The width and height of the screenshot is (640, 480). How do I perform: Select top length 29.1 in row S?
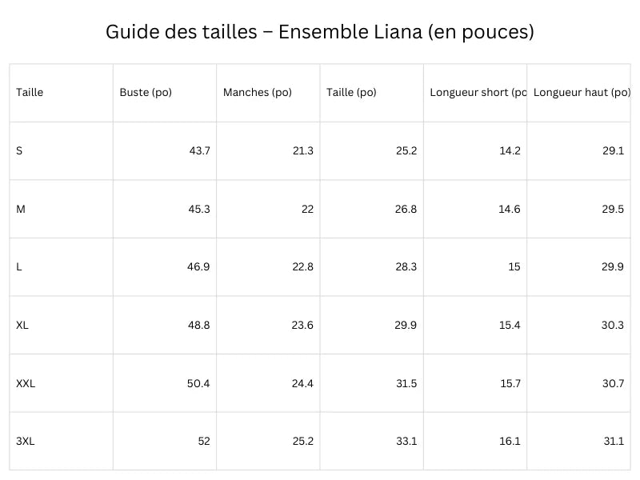[x=613, y=150]
